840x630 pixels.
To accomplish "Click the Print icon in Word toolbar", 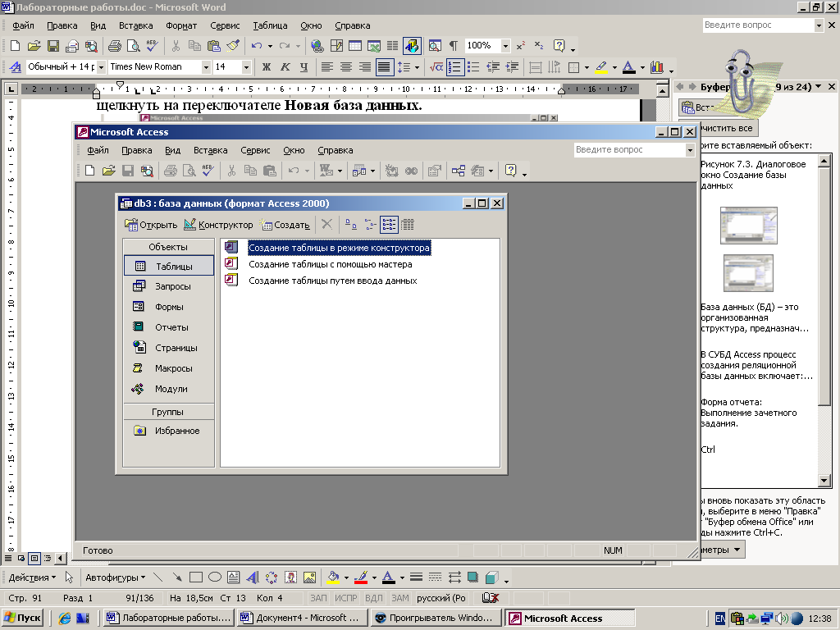I will click(x=115, y=46).
